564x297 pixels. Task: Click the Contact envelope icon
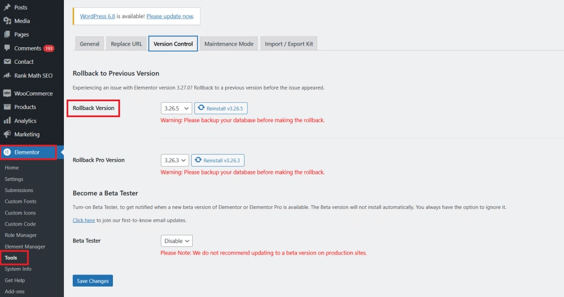(7, 62)
